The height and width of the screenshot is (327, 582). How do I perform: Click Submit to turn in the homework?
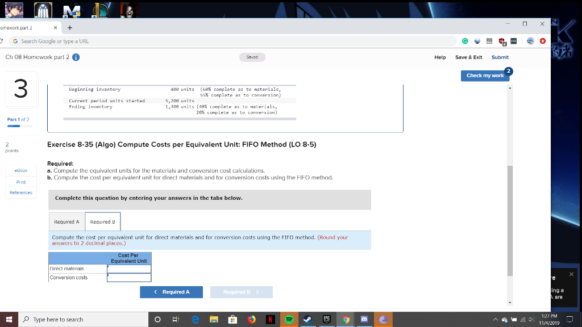pyautogui.click(x=500, y=57)
